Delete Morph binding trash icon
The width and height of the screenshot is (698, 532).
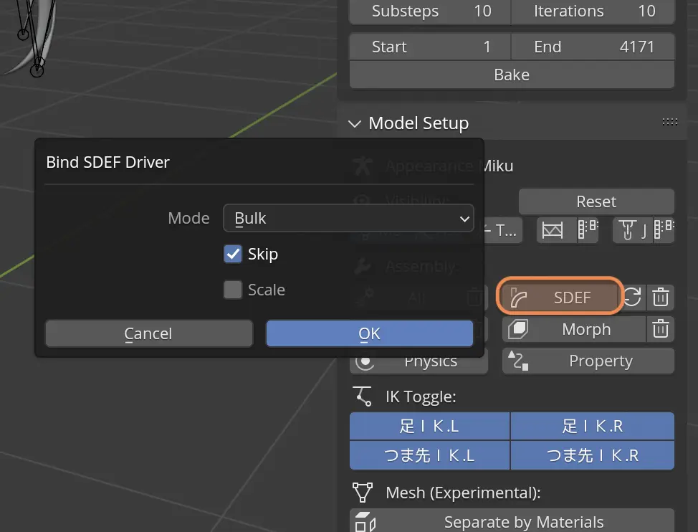click(x=661, y=329)
